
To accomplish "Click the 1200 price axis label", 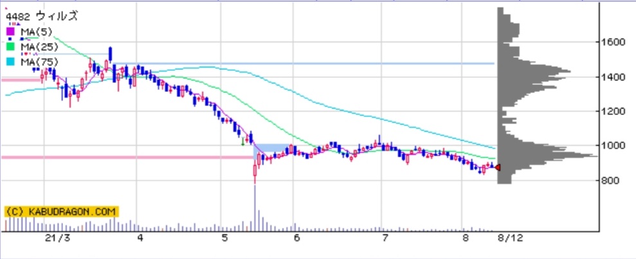I will 612,111.
